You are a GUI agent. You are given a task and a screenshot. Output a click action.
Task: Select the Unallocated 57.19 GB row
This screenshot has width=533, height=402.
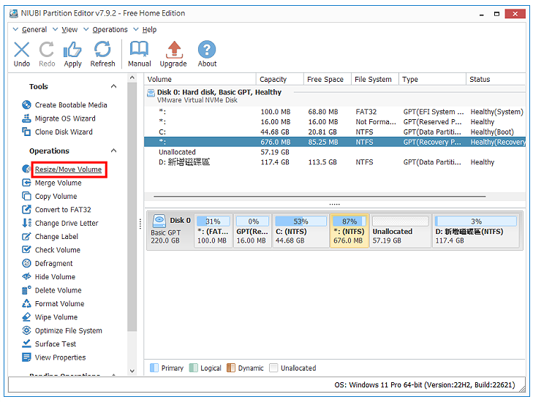[x=335, y=152]
